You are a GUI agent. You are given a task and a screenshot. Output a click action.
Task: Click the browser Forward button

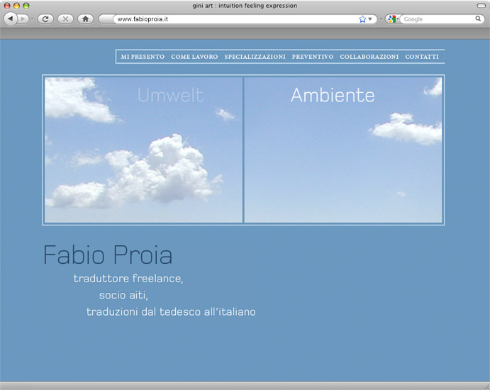tap(23, 19)
